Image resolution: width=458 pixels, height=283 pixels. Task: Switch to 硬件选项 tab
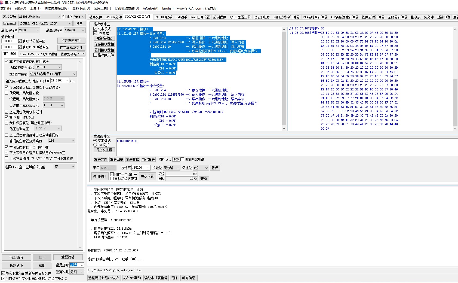[10, 54]
